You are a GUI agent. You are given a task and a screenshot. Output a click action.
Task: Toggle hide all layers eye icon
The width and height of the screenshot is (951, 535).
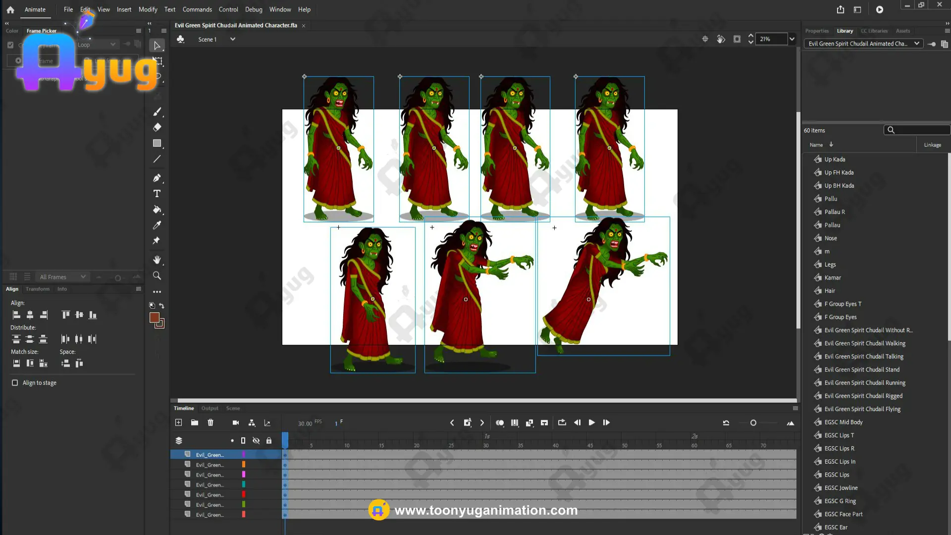click(x=256, y=440)
